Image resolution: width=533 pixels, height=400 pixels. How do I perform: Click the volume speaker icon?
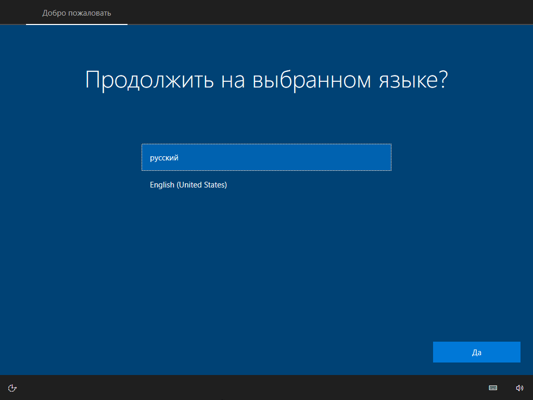[x=519, y=387]
